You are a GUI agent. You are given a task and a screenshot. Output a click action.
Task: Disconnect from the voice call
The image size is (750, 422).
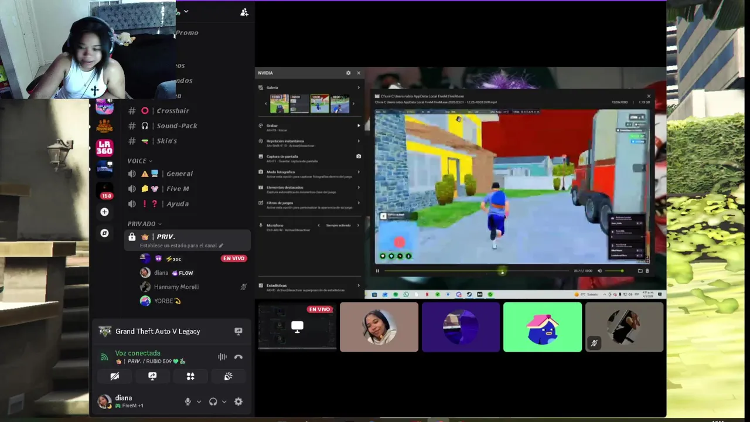(238, 357)
